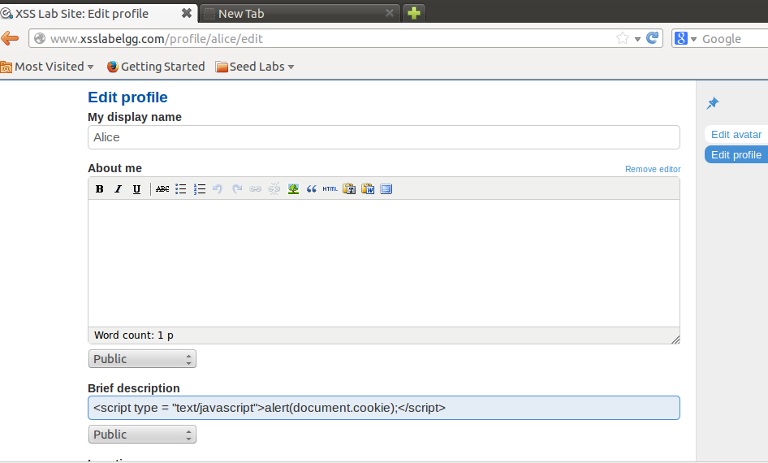Expand Seed Labs bookmarks folder
The height and width of the screenshot is (463, 768).
[x=255, y=67]
